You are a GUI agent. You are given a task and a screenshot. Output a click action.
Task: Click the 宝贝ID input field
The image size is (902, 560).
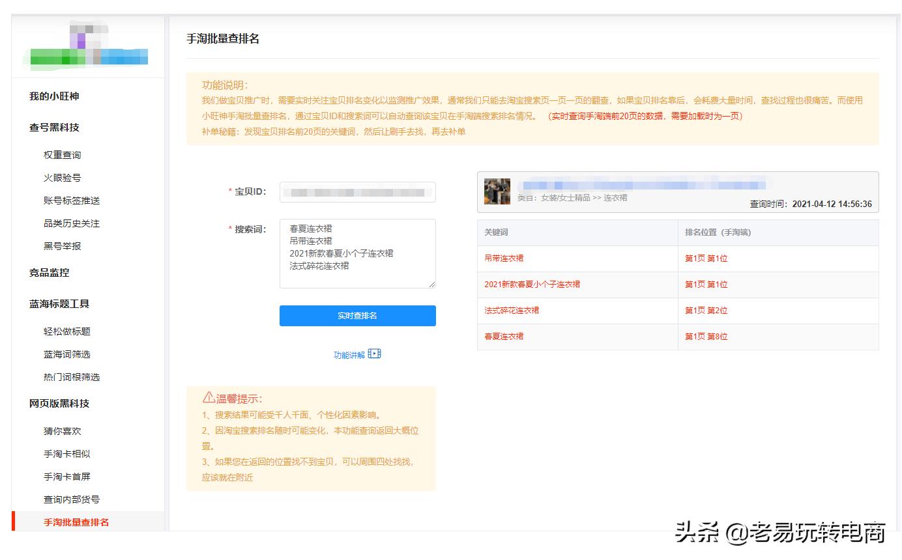357,191
